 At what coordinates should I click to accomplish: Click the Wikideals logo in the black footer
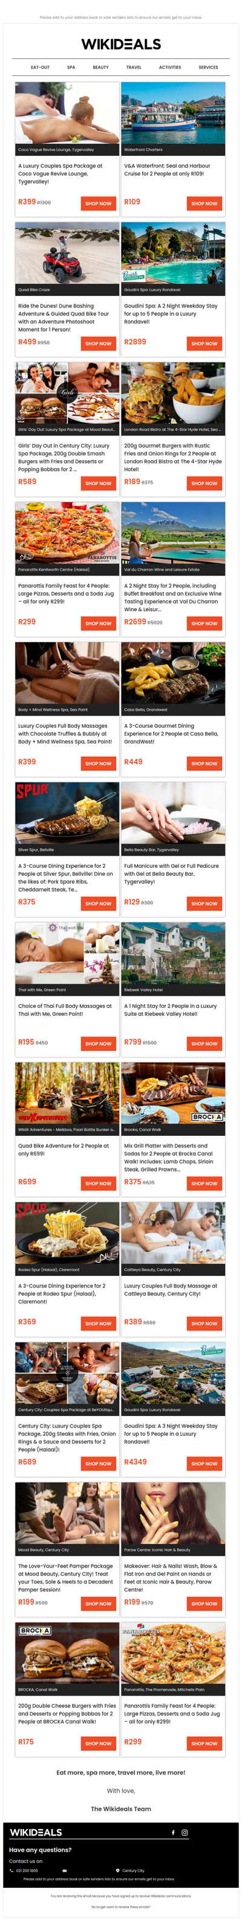pyautogui.click(x=35, y=1832)
